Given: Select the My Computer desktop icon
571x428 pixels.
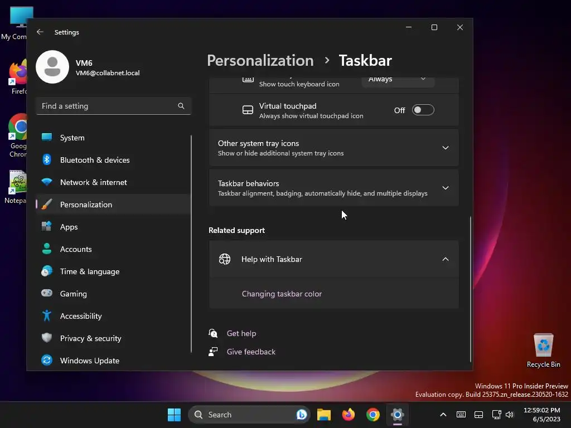Looking at the screenshot, I should (17, 23).
